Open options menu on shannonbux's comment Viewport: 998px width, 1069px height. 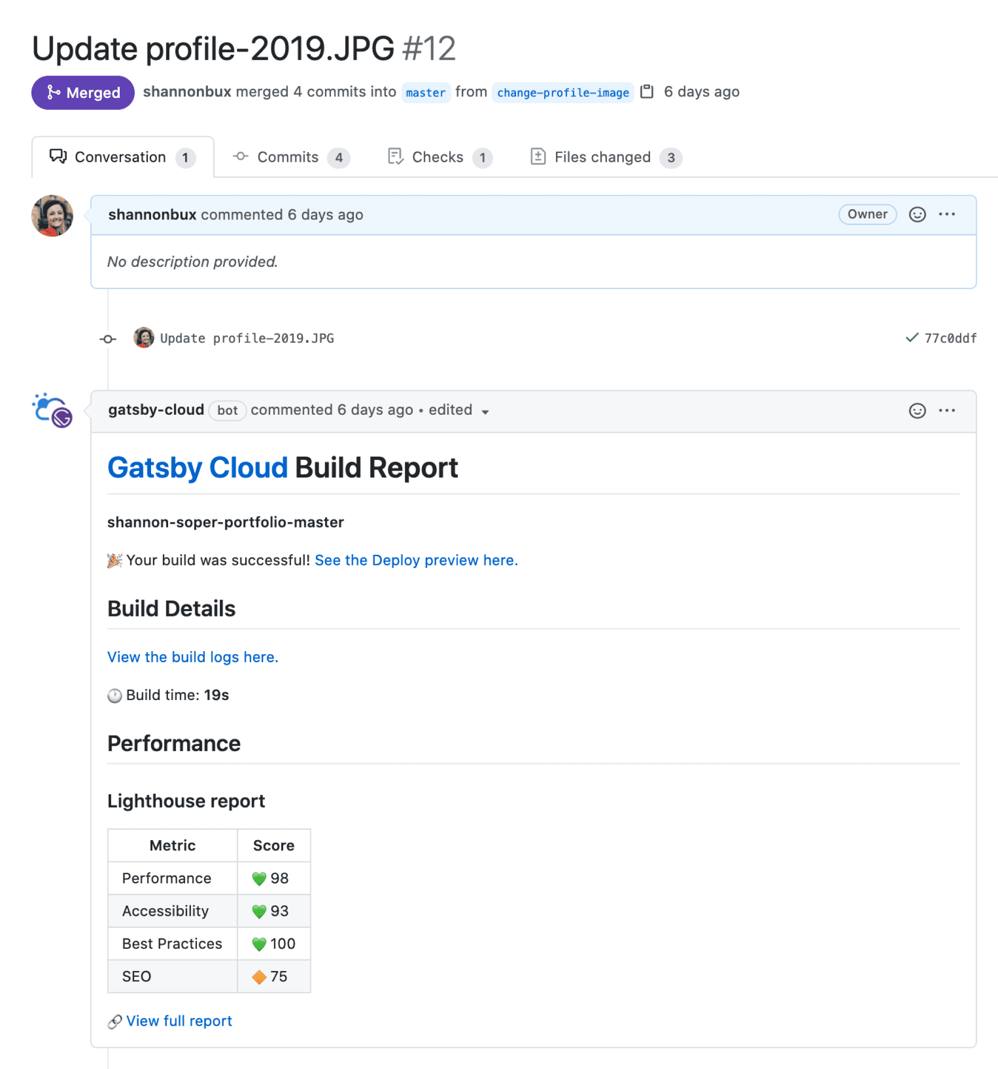coord(946,215)
